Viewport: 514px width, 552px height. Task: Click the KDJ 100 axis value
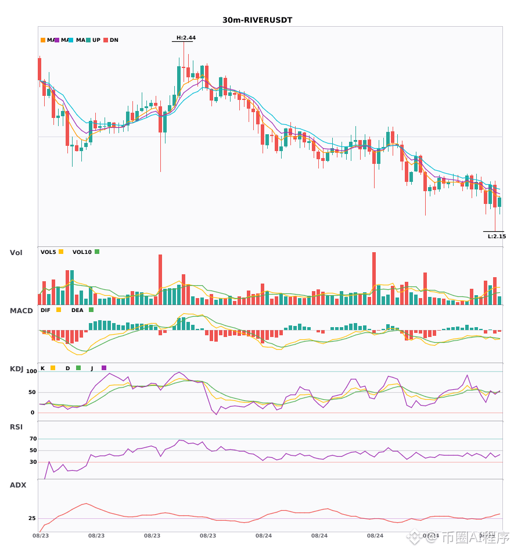(x=31, y=371)
